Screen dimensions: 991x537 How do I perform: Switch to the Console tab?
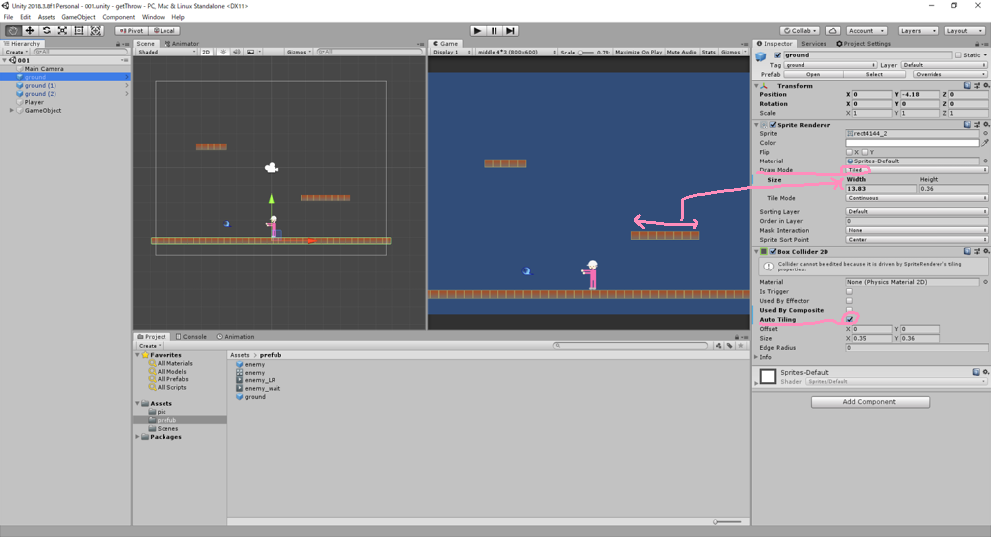191,337
